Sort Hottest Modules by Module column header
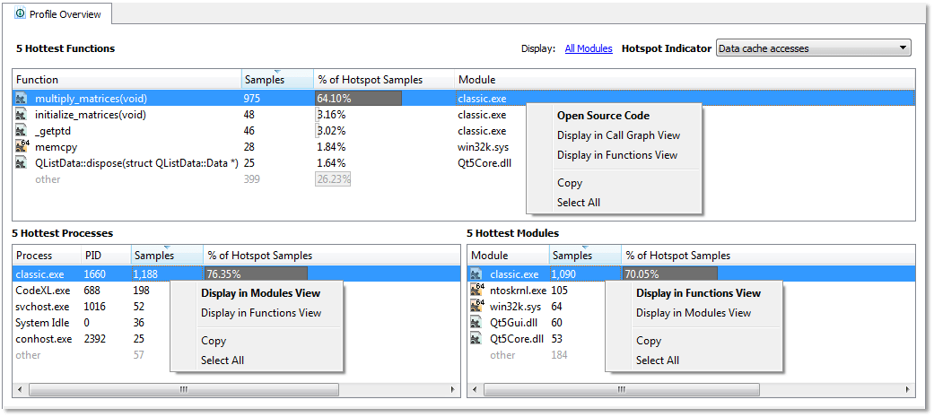This screenshot has width=934, height=417. [509, 256]
